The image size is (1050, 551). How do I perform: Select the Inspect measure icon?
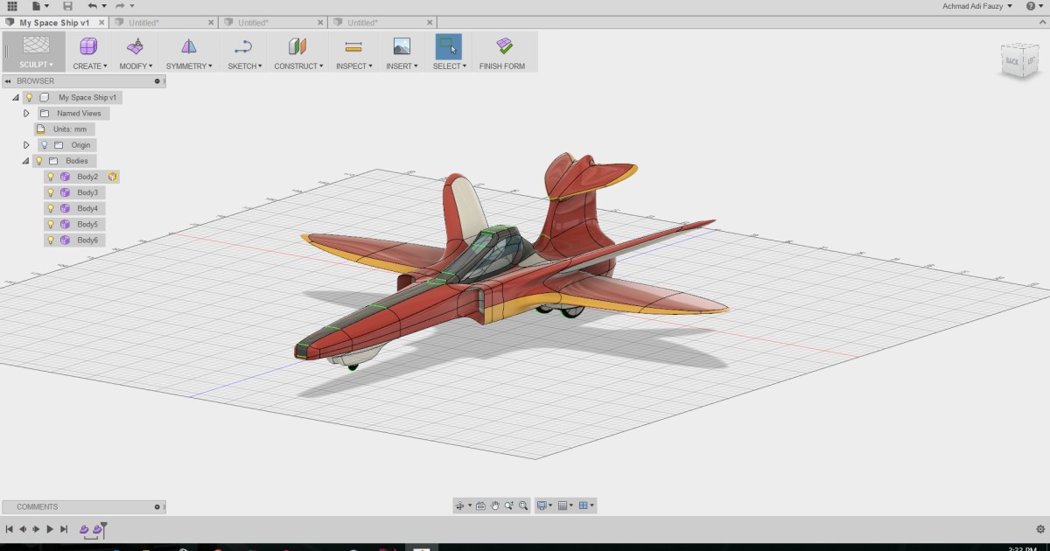(x=353, y=46)
